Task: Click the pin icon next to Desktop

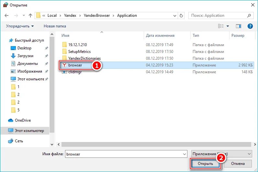Action: (47, 48)
